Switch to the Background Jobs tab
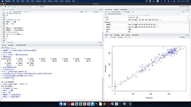Image resolution: width=191 pixels, height=107 pixels. pyautogui.click(x=21, y=45)
